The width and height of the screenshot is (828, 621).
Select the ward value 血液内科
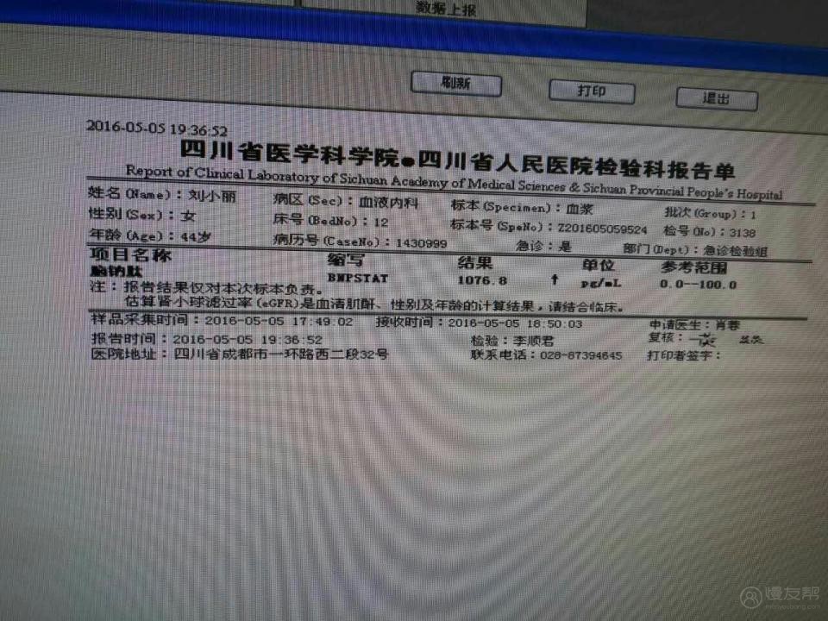coord(388,202)
